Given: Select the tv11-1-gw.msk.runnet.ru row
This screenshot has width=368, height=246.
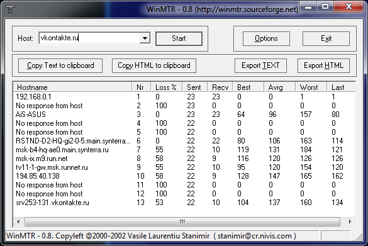Looking at the screenshot, I should [x=184, y=167].
